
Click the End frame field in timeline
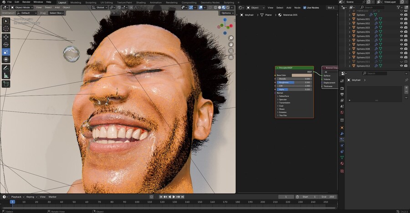328,197
